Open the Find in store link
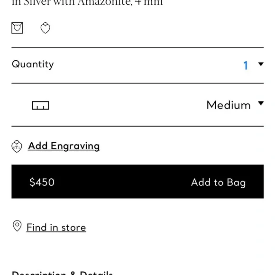 coord(56,228)
